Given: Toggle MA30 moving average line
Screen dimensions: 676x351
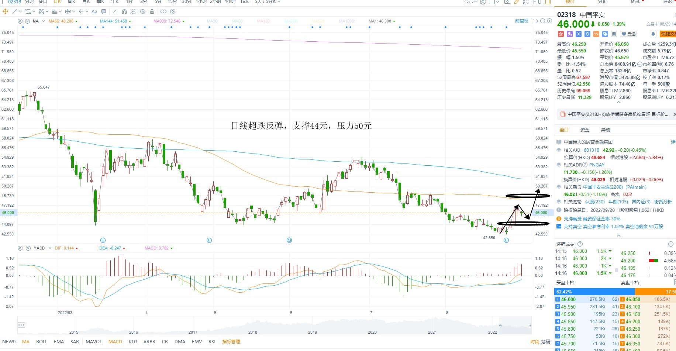Looking at the screenshot, I should point(213,21).
